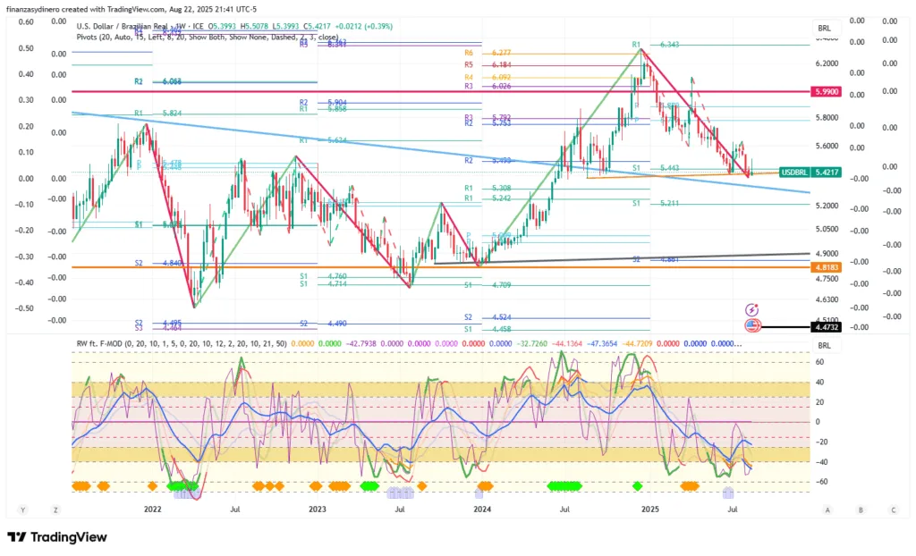Click the H5.5078 high value
916x556 pixels.
(x=254, y=26)
